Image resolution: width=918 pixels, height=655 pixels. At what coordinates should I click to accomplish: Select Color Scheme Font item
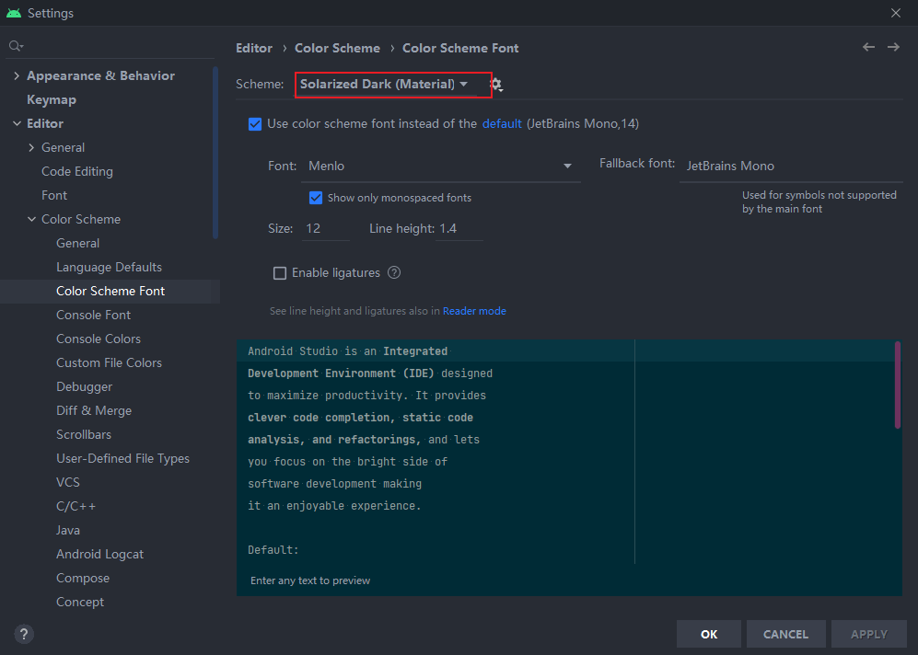(110, 292)
